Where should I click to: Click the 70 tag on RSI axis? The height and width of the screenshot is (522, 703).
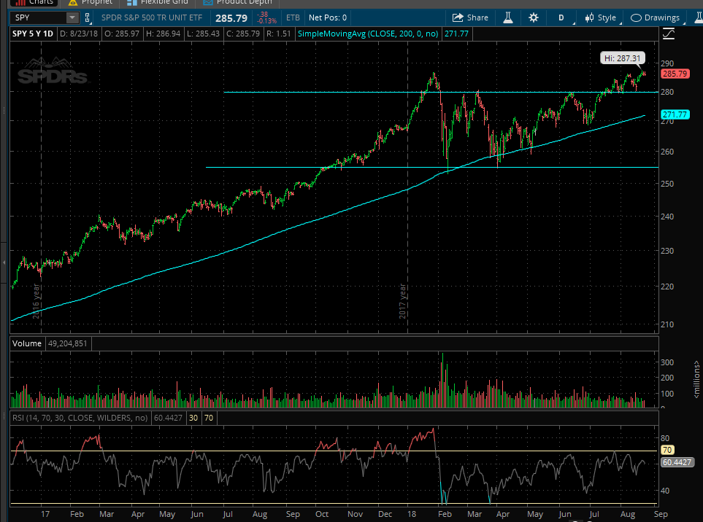(667, 451)
